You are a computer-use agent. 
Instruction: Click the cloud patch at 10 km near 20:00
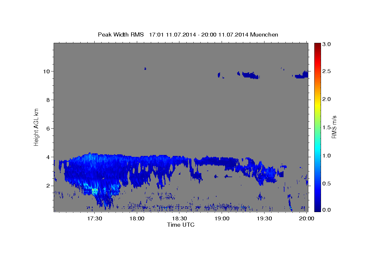(302, 75)
